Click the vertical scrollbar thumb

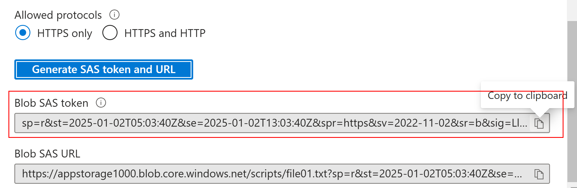[x=572, y=101]
